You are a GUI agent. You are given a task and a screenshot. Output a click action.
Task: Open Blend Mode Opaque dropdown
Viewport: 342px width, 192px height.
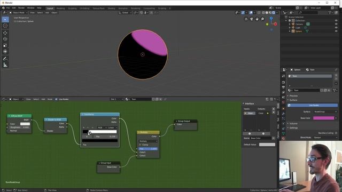coord(325,138)
